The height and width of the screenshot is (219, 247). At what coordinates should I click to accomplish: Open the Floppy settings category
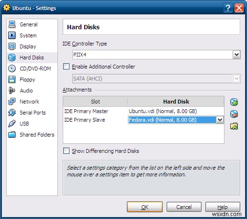point(32,80)
